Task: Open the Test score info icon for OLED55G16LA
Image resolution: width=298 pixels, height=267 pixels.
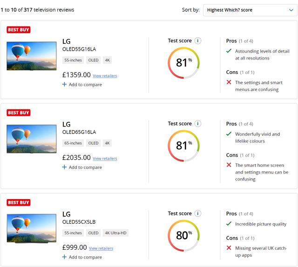Action: point(197,40)
